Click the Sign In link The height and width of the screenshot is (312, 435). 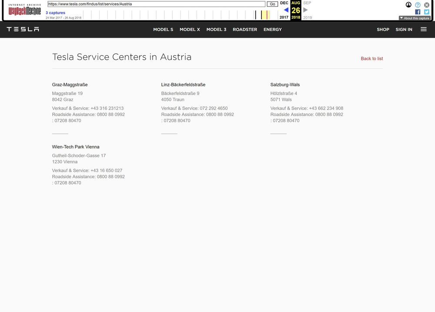point(404,30)
